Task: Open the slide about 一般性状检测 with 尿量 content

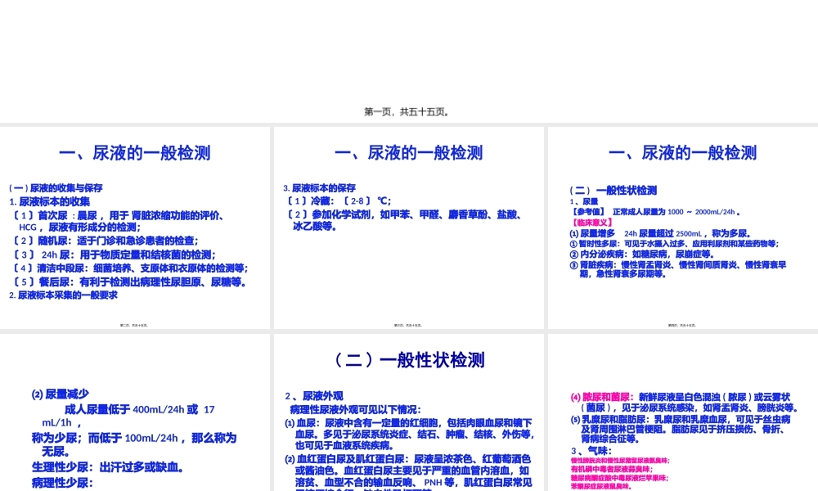Action: point(681,229)
